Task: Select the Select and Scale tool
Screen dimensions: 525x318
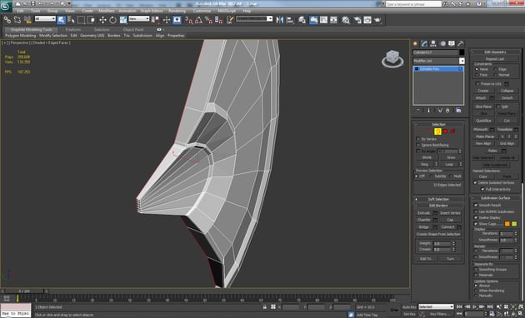Action: click(123, 20)
